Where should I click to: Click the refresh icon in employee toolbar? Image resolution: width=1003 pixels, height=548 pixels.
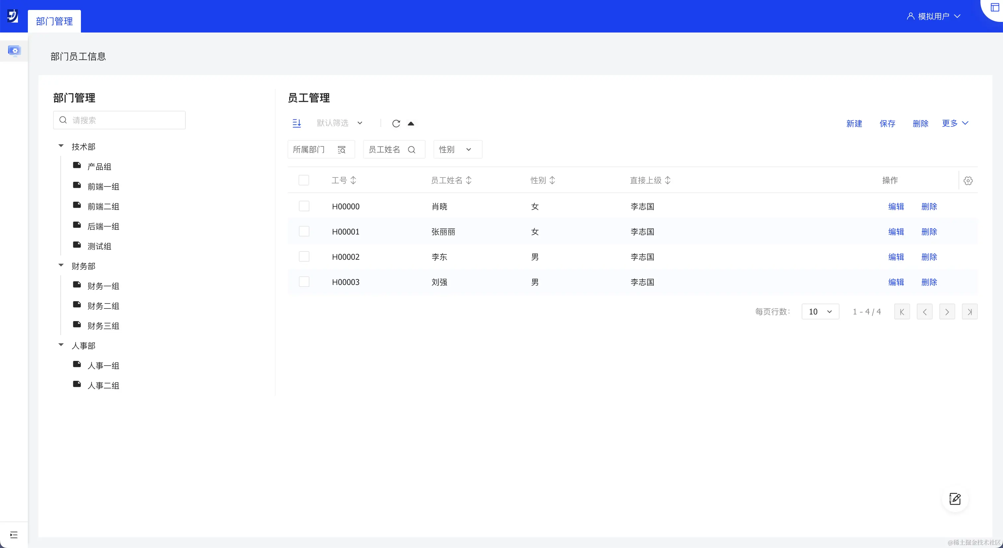pos(396,123)
